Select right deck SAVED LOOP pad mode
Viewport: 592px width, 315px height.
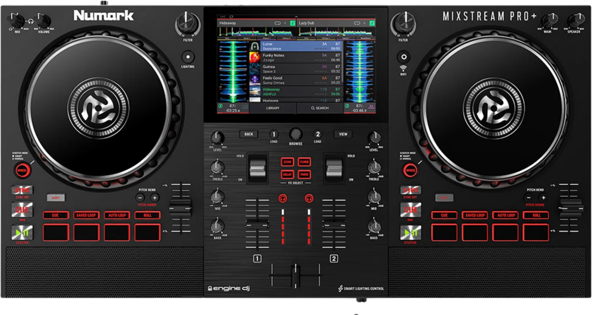(474, 215)
